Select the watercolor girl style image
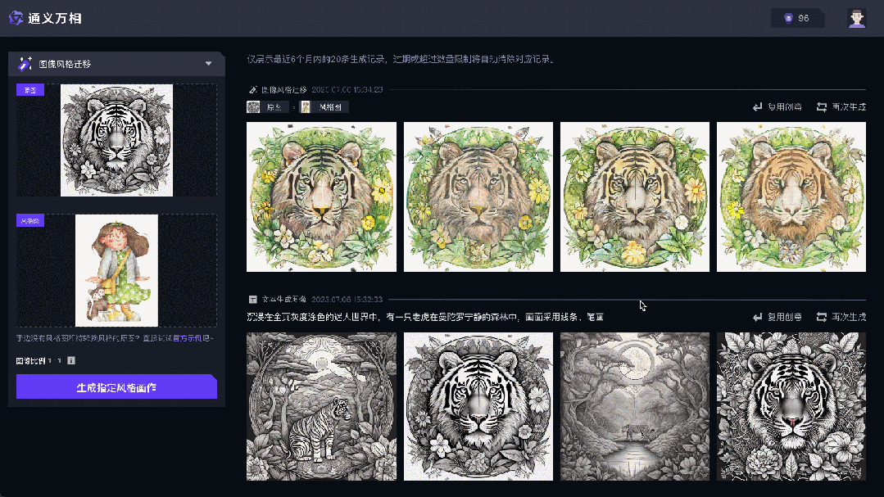This screenshot has height=497, width=884. click(116, 270)
